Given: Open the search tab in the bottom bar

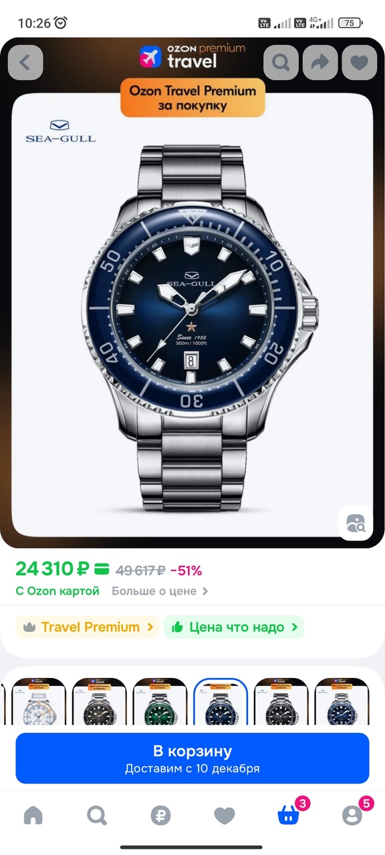Looking at the screenshot, I should (x=97, y=815).
